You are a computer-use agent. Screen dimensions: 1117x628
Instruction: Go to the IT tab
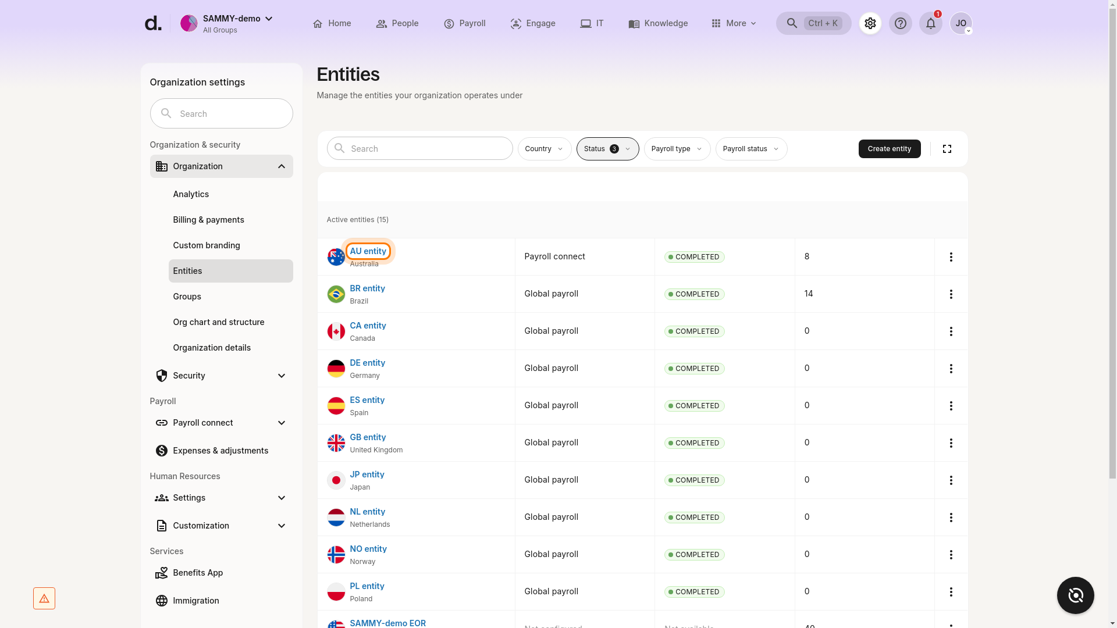592,23
